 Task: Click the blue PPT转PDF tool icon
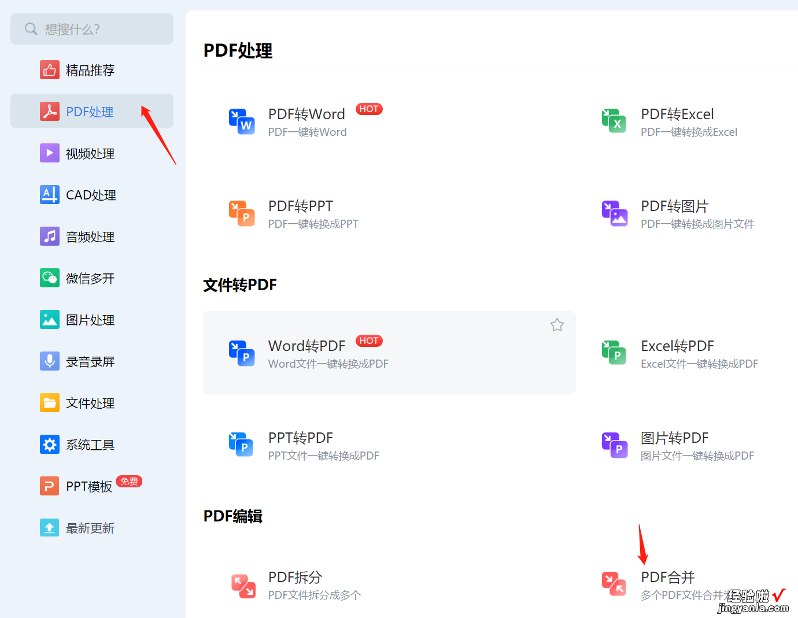pos(242,445)
